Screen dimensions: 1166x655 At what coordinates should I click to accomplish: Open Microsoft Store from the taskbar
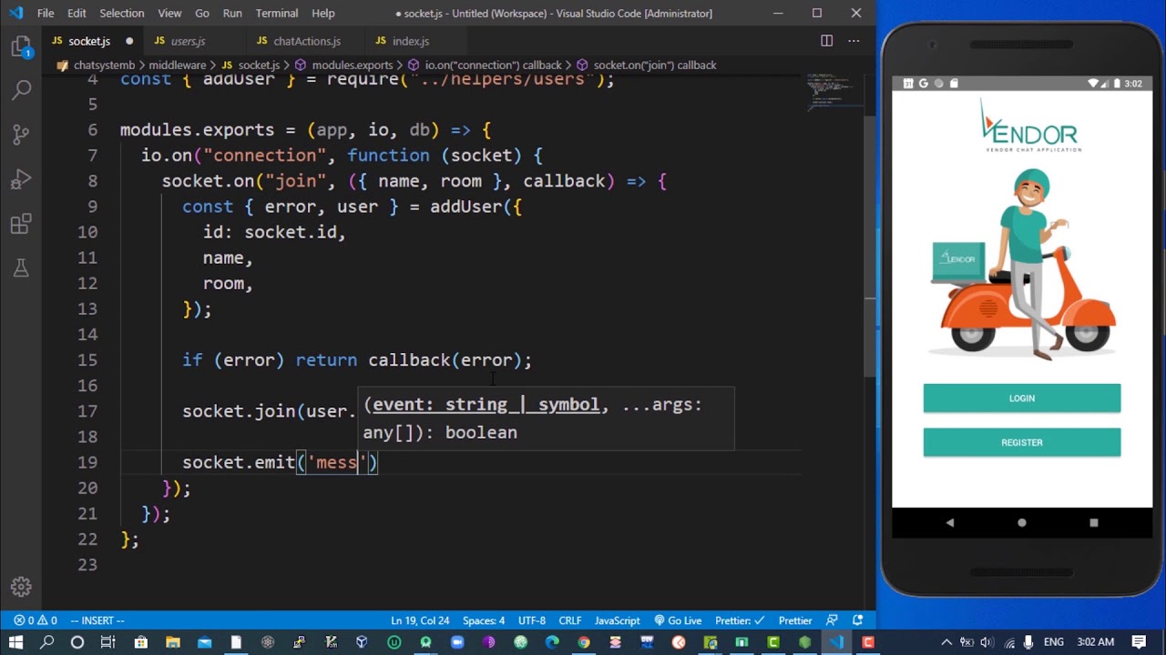pos(141,642)
